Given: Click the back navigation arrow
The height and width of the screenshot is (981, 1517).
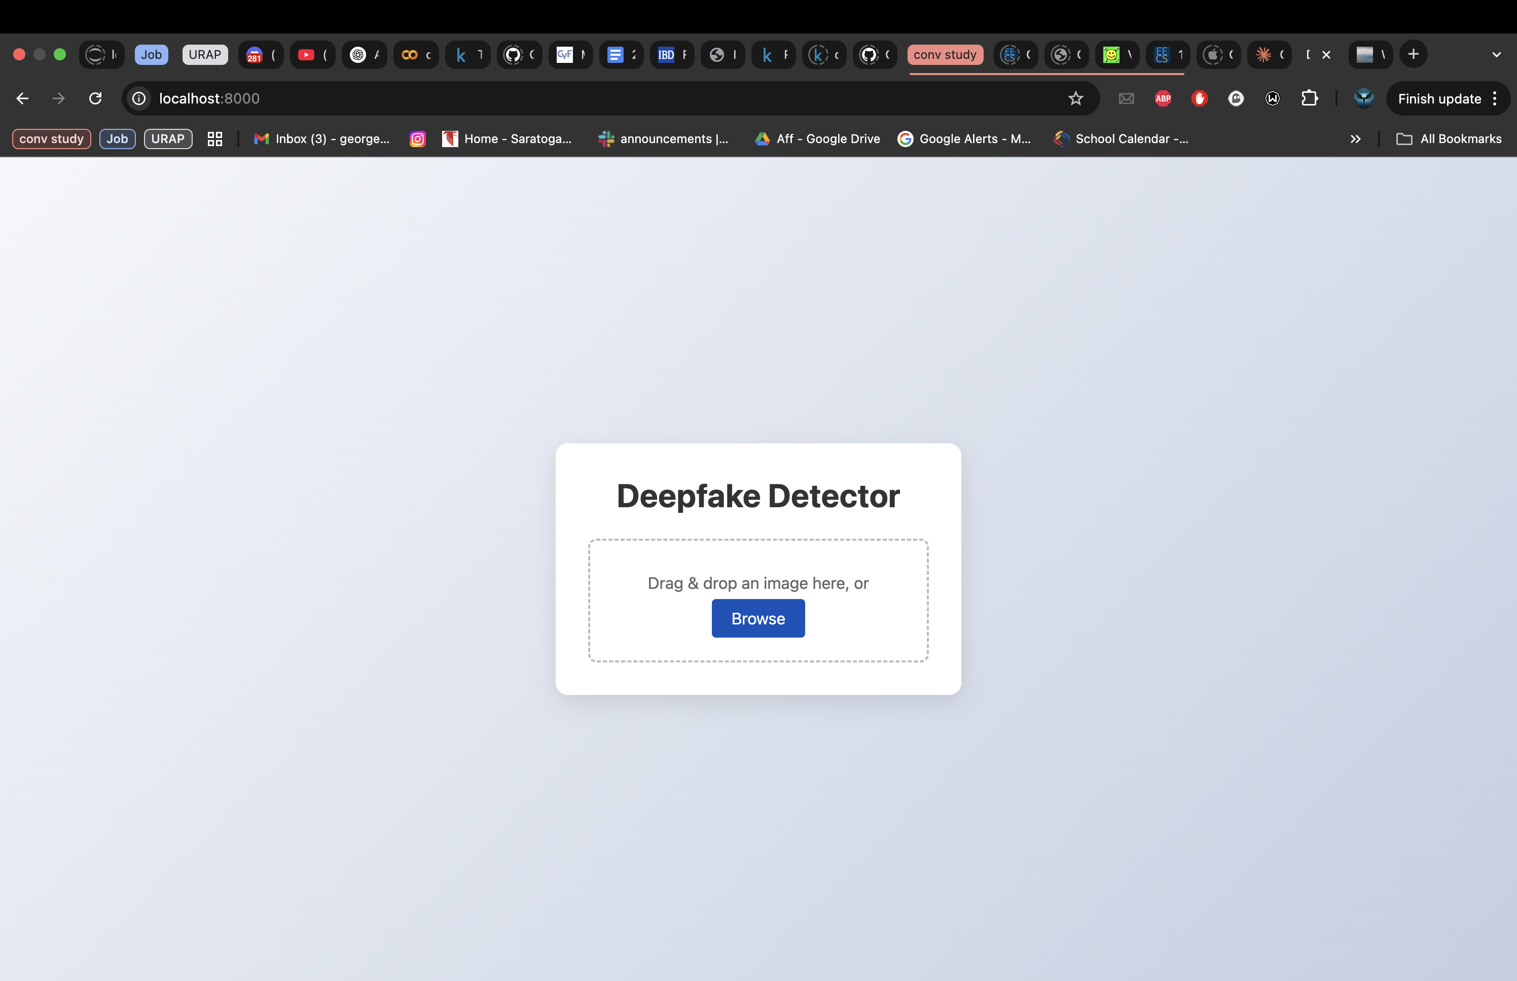Looking at the screenshot, I should point(22,98).
